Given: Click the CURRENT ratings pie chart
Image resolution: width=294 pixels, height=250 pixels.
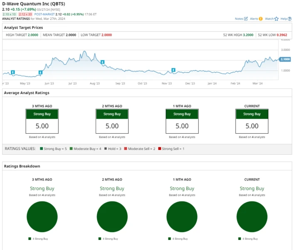Looking at the screenshot, I should (252, 217).
